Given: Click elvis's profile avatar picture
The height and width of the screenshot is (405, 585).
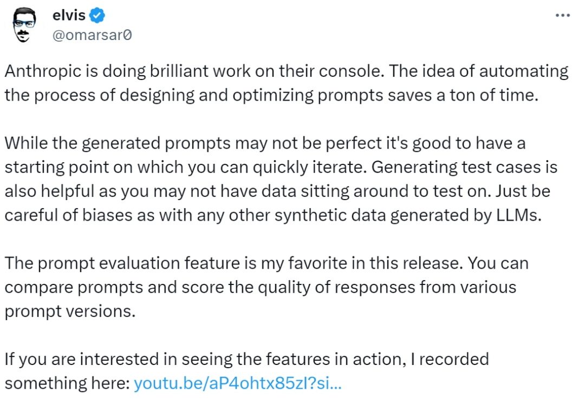Looking at the screenshot, I should click(x=23, y=25).
